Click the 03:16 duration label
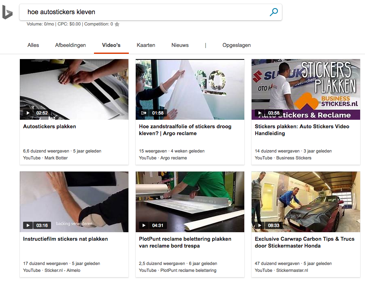The height and width of the screenshot is (284, 365). click(42, 225)
